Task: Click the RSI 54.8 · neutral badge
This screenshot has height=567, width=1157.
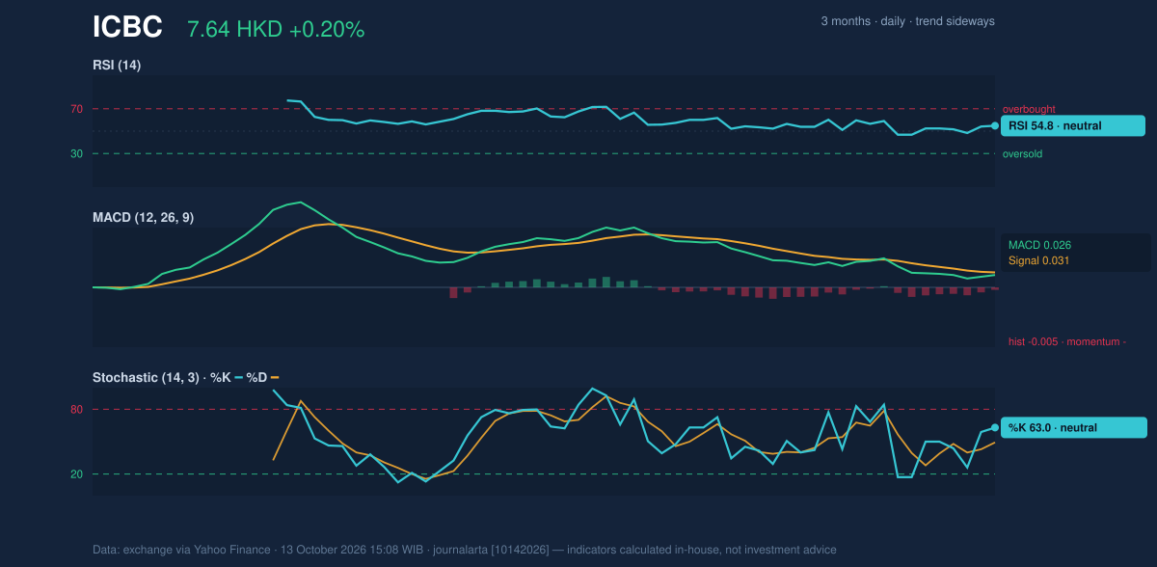Action: (x=1073, y=125)
